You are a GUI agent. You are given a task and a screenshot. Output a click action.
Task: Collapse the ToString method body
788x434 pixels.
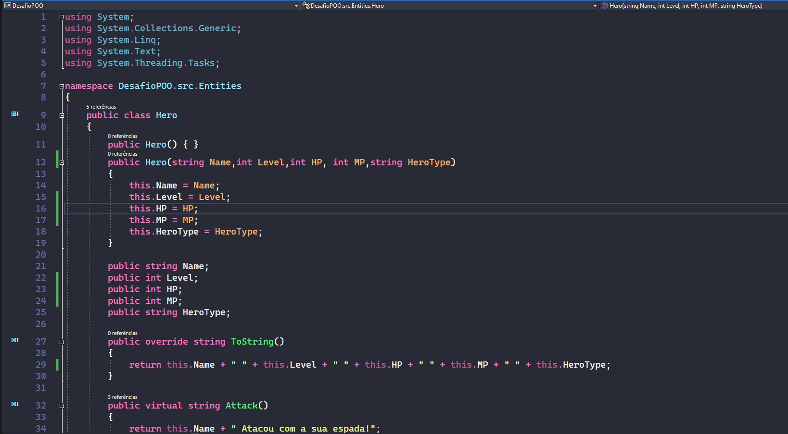(x=62, y=341)
